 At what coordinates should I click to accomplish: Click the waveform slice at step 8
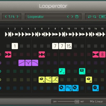(55, 34)
